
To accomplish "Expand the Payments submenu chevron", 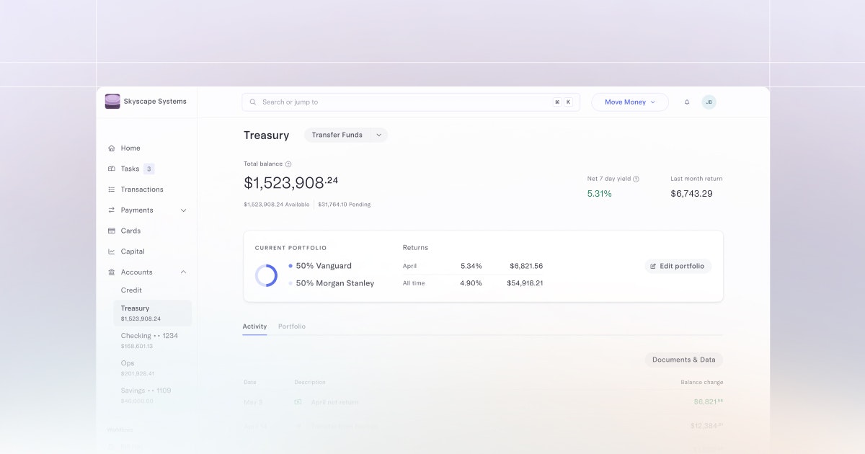I will tap(184, 210).
